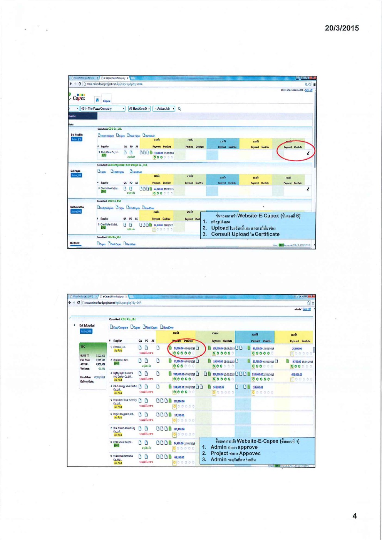Open the 'Active Job' filter dropdown
The image size is (382, 540).
click(164, 109)
